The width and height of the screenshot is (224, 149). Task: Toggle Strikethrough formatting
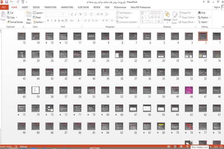tap(62, 21)
